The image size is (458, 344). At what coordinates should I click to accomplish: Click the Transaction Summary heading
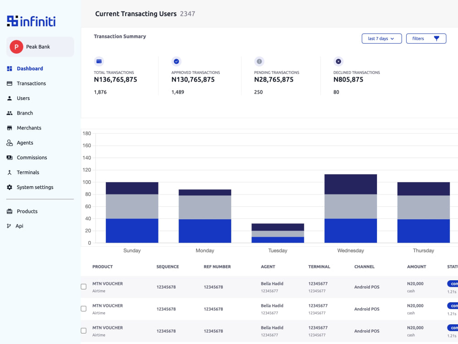[120, 37]
